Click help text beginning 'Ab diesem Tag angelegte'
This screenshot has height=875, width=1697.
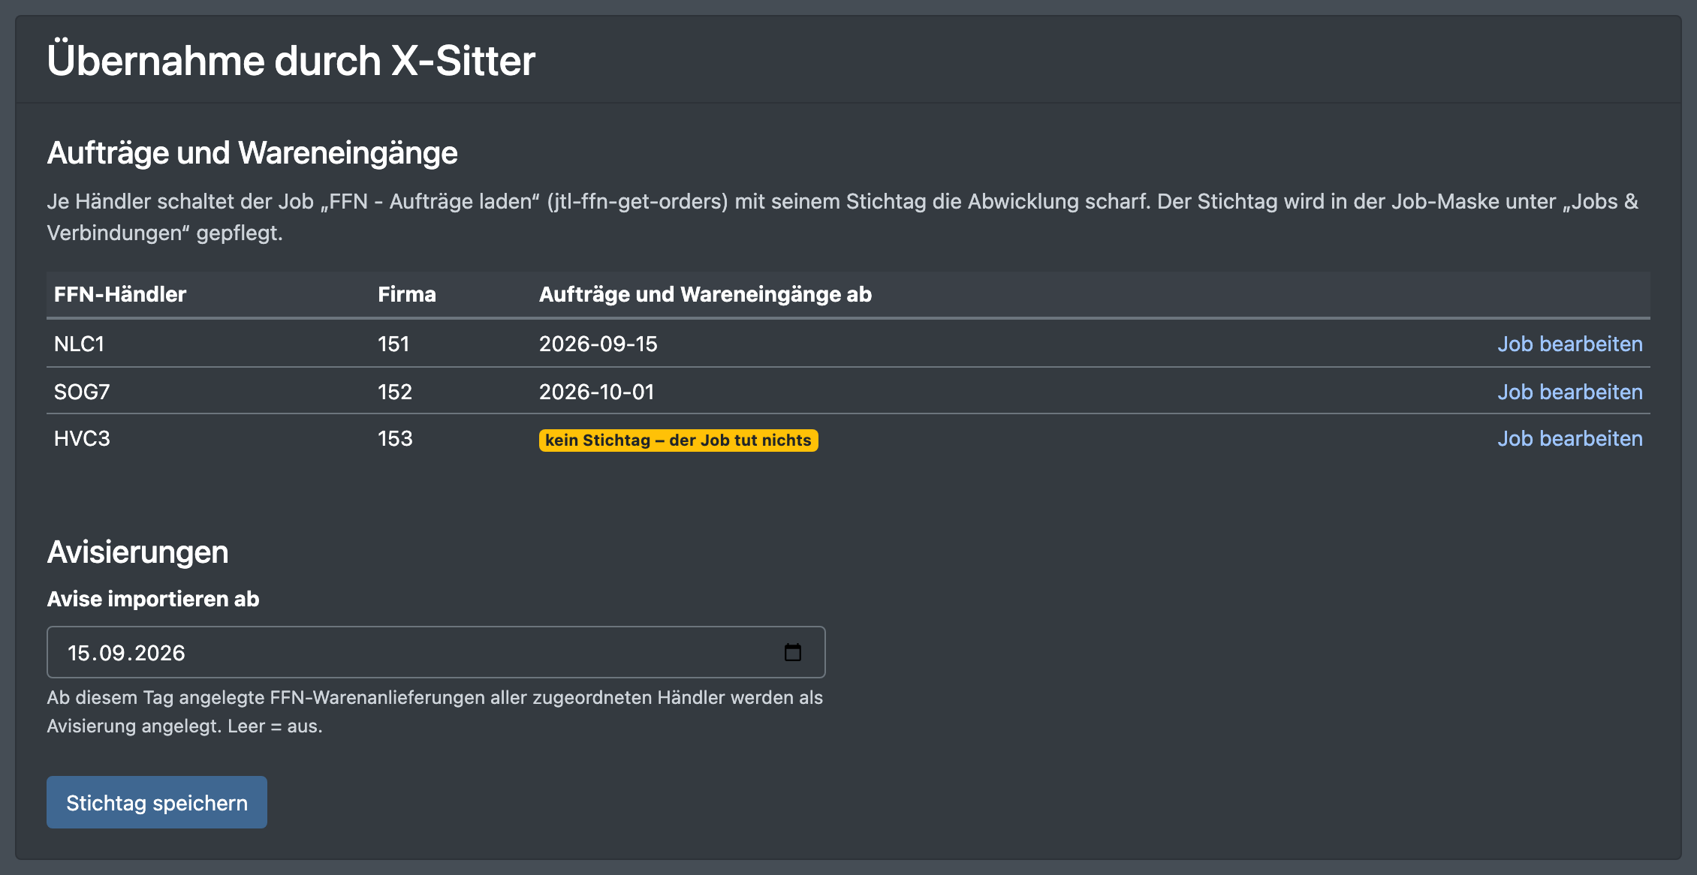435,711
